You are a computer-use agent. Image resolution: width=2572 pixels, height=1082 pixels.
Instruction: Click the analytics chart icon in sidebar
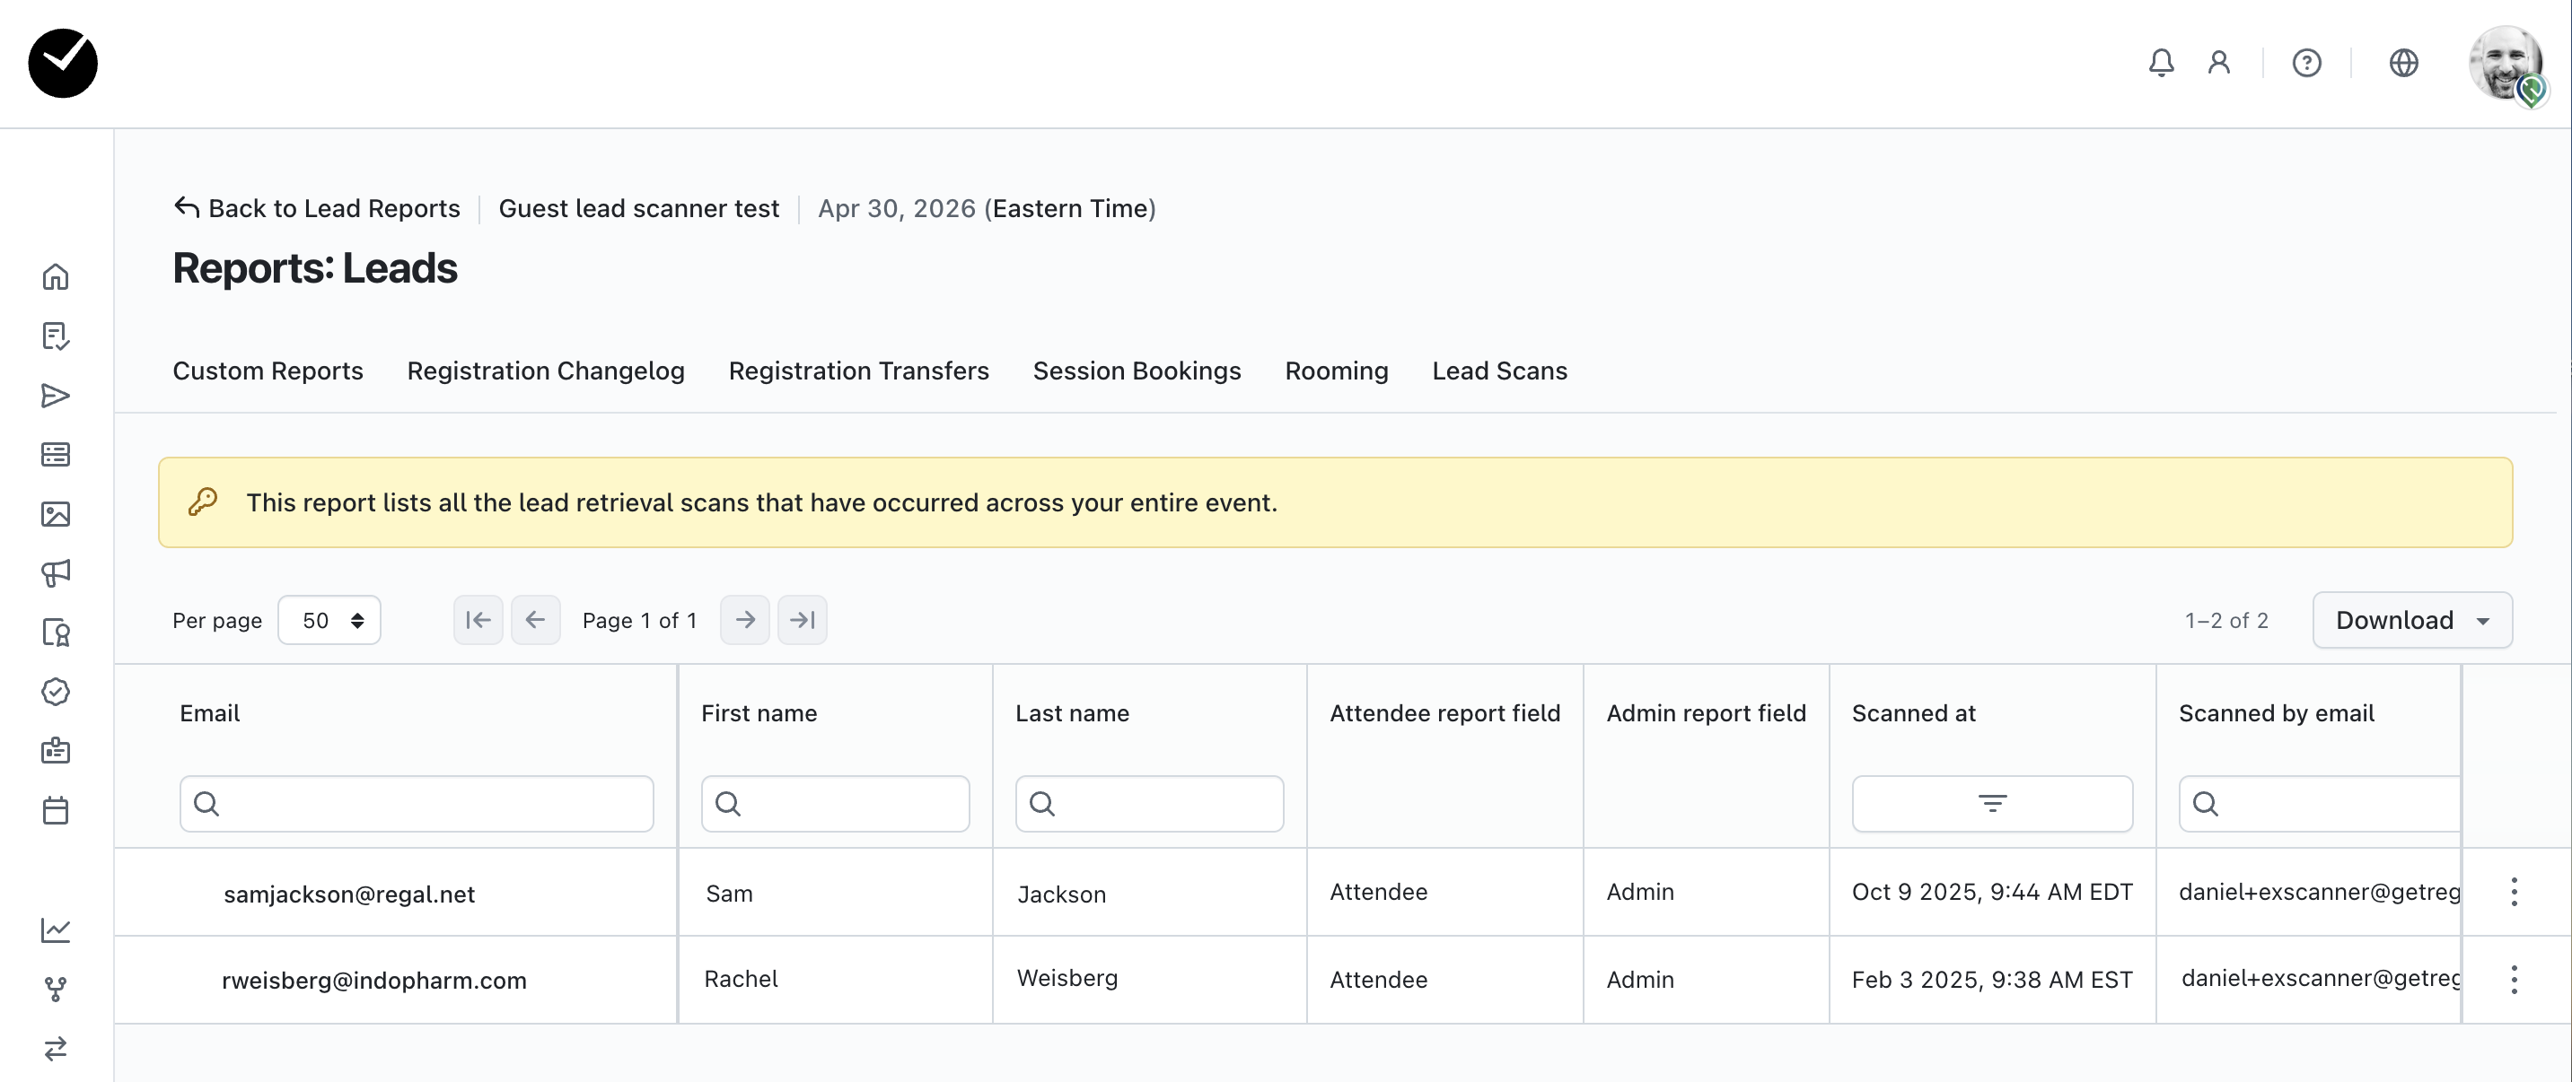coord(56,930)
